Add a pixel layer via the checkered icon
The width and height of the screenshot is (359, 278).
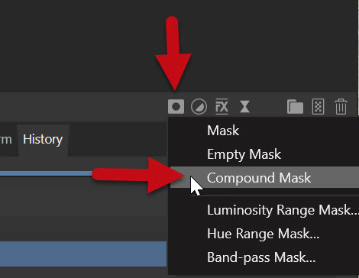click(x=318, y=106)
